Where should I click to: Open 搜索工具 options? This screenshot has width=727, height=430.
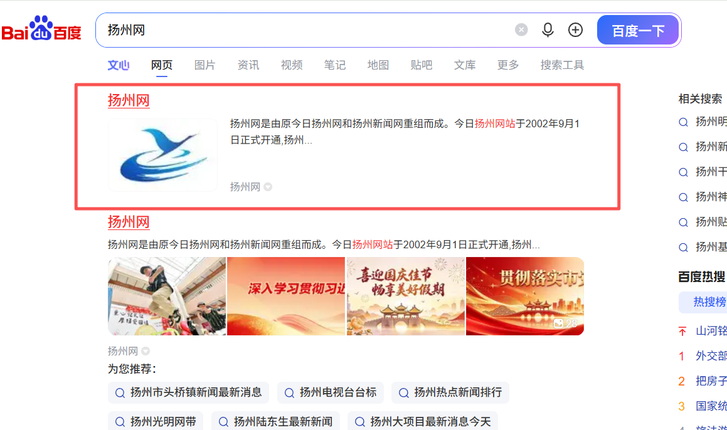[562, 65]
